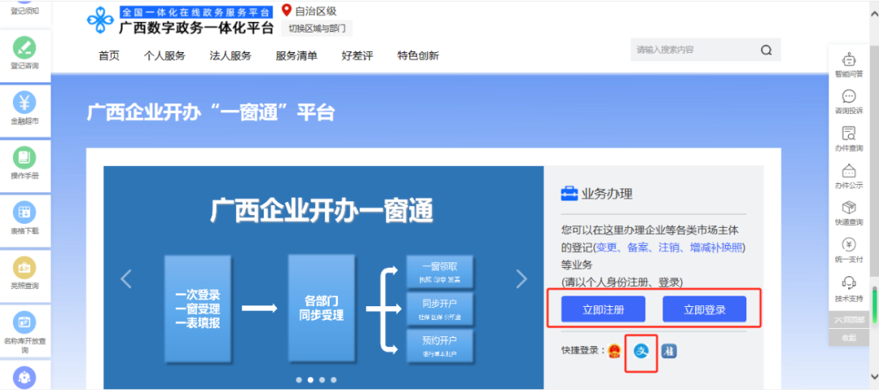The image size is (879, 390).
Task: Collapse the right toolbar with 收起
Action: [849, 337]
